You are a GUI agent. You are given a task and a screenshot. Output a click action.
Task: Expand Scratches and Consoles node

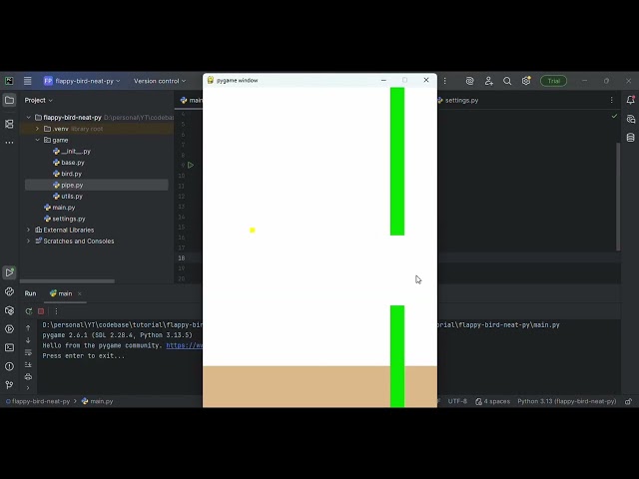tap(29, 241)
